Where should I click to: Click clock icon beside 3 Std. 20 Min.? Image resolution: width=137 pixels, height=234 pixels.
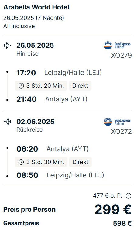pos(21,86)
